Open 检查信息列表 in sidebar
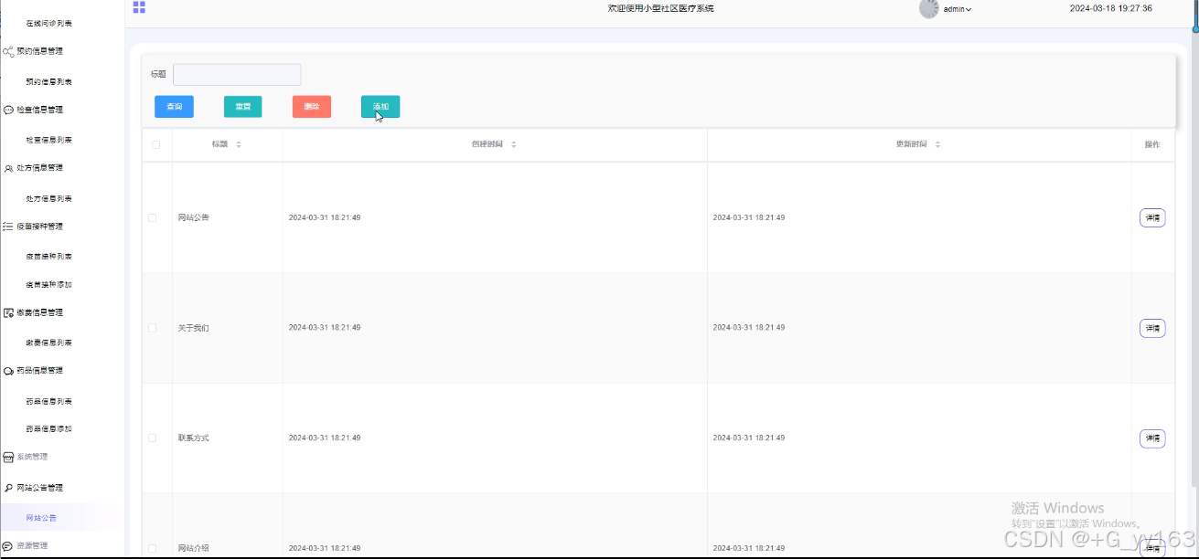The width and height of the screenshot is (1199, 559). tap(49, 141)
